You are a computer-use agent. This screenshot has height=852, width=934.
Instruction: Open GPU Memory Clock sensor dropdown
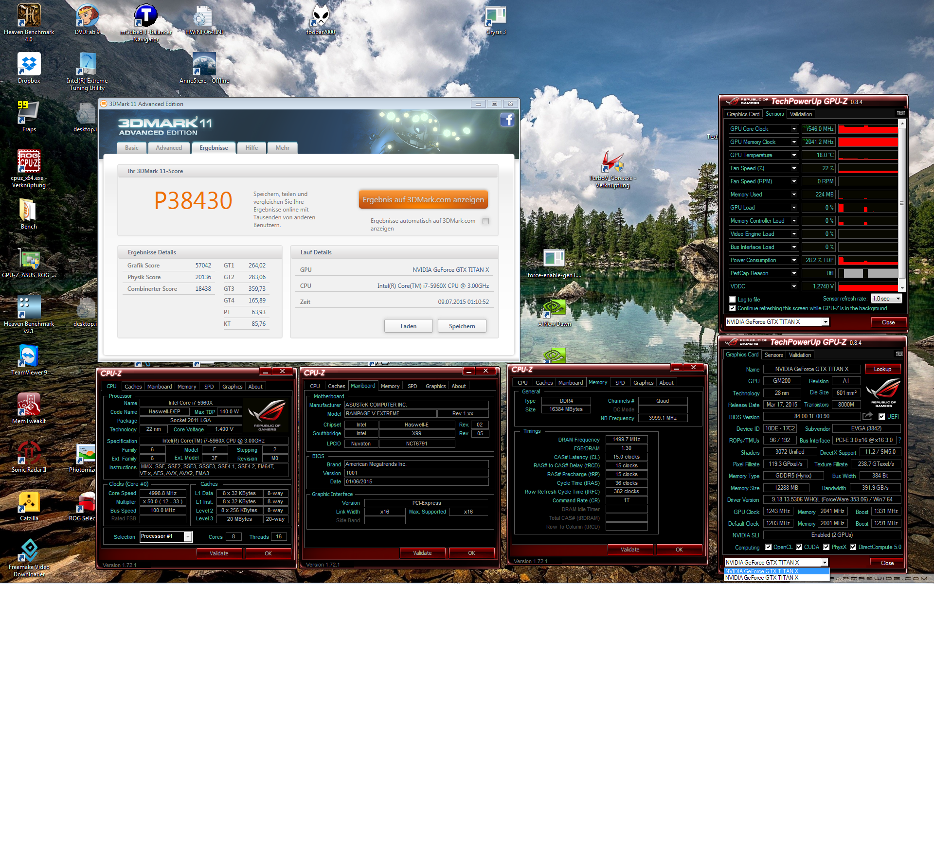point(794,142)
